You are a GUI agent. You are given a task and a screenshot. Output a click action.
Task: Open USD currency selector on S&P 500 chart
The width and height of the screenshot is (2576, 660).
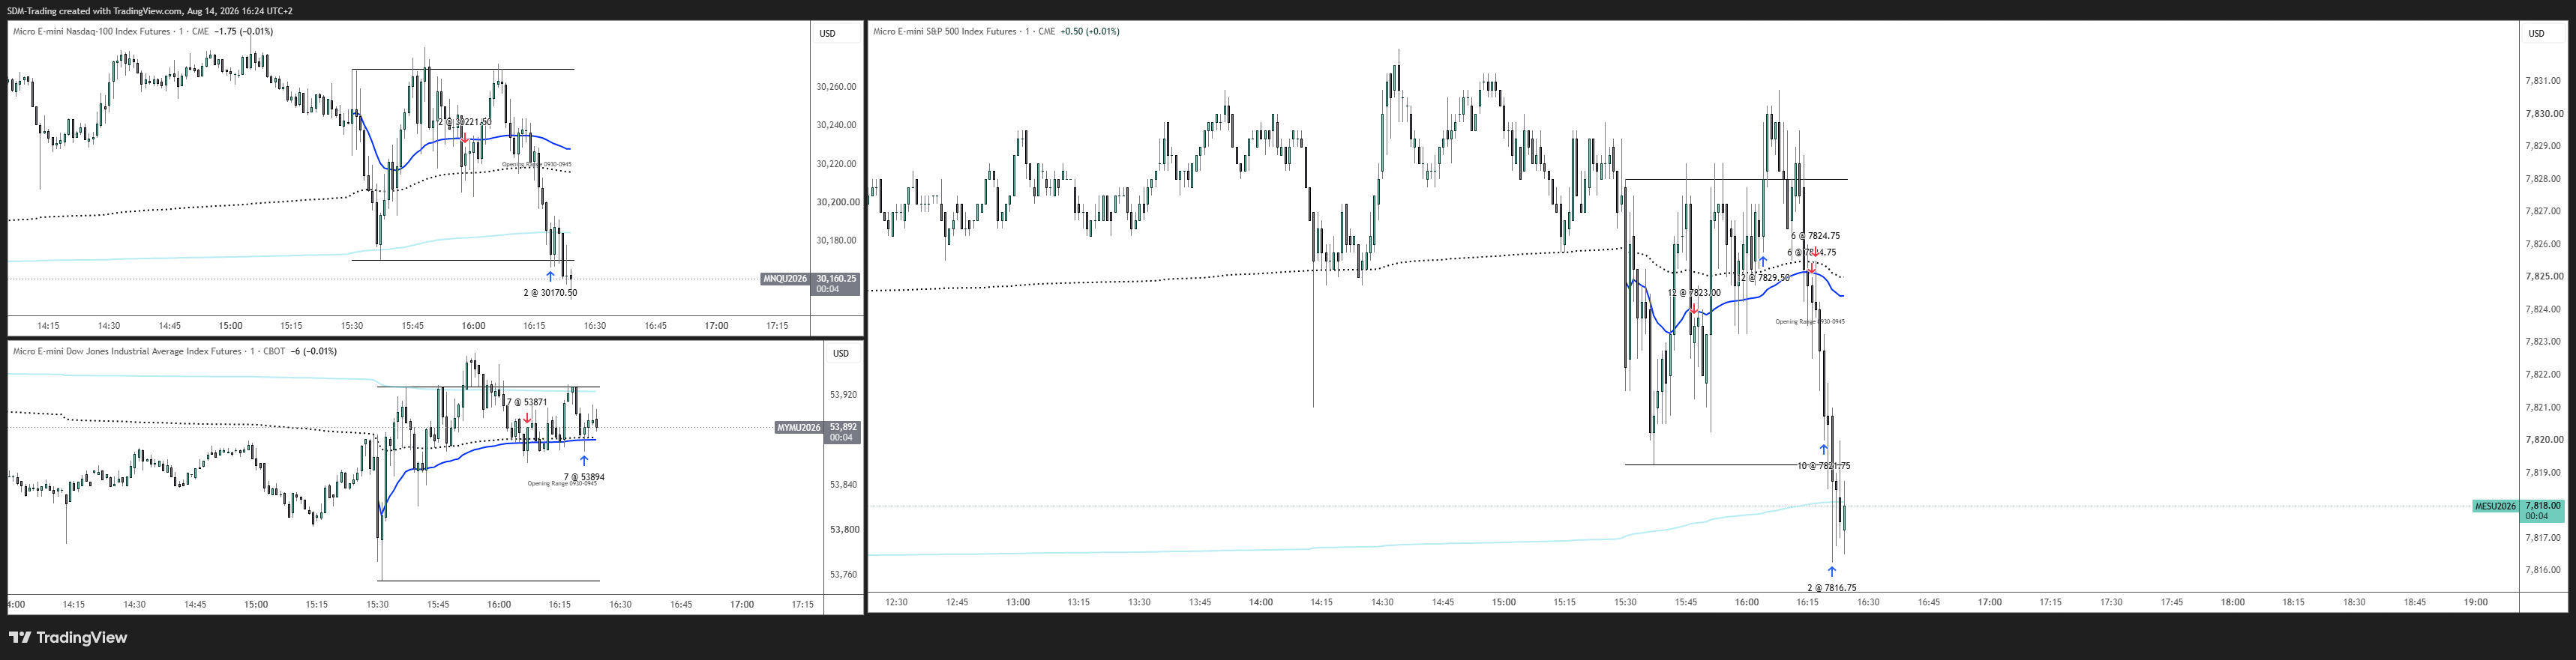tap(2537, 33)
